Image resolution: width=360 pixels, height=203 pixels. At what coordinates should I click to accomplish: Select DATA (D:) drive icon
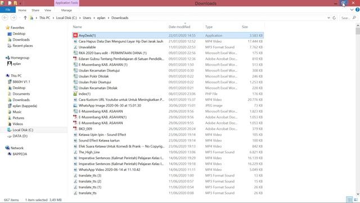point(10,136)
